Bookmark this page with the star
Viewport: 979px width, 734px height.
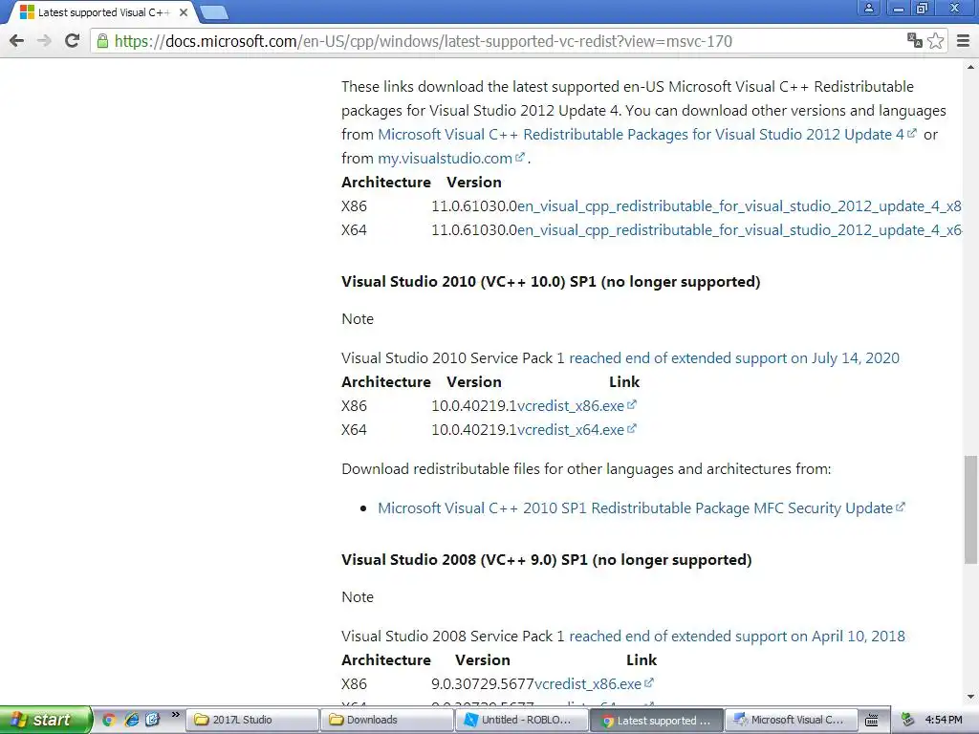935,41
